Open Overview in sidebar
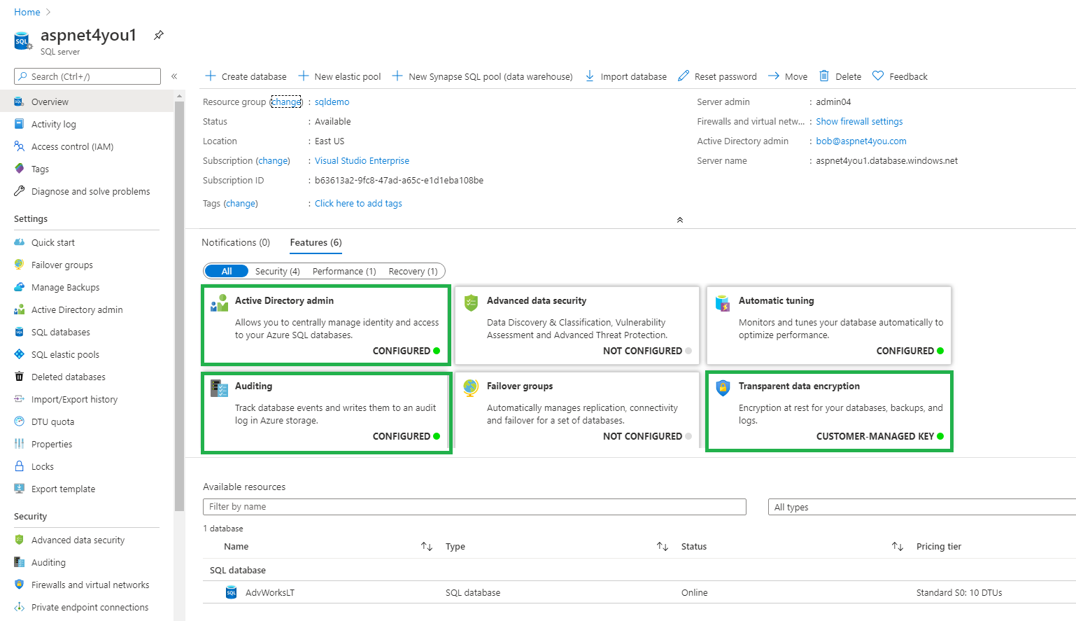 pyautogui.click(x=87, y=102)
